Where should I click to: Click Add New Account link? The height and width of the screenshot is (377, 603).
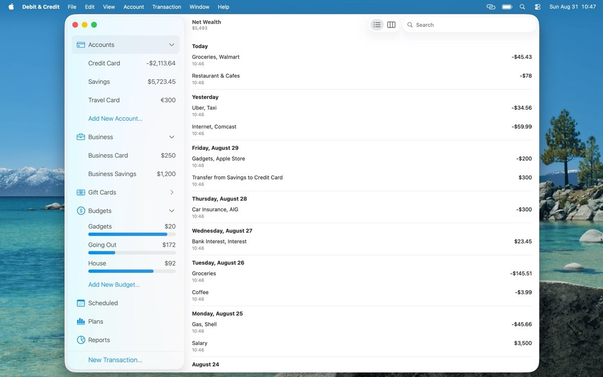point(115,118)
